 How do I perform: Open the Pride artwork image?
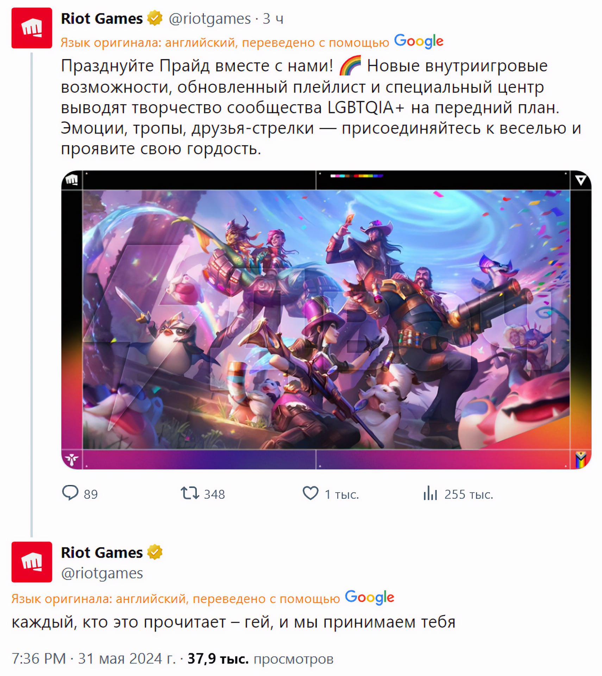tap(326, 320)
